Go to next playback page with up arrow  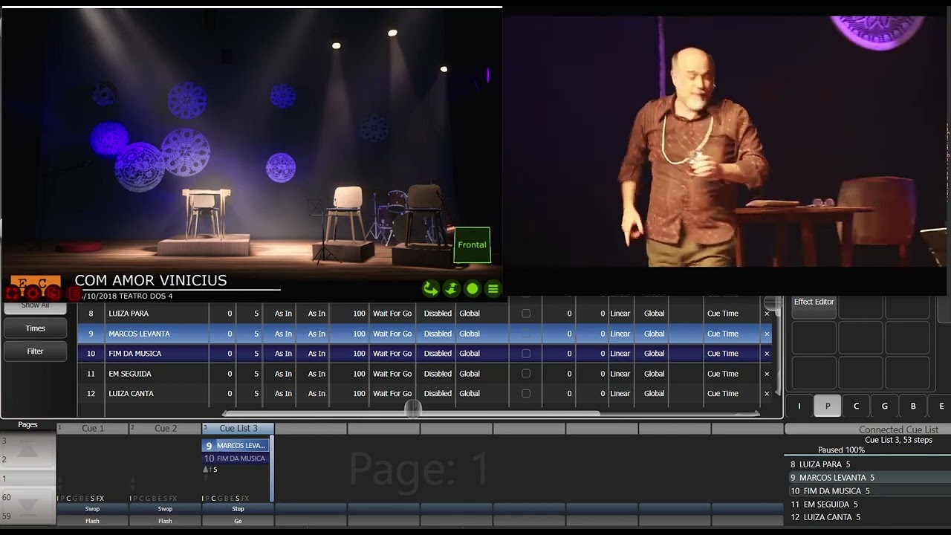(27, 449)
